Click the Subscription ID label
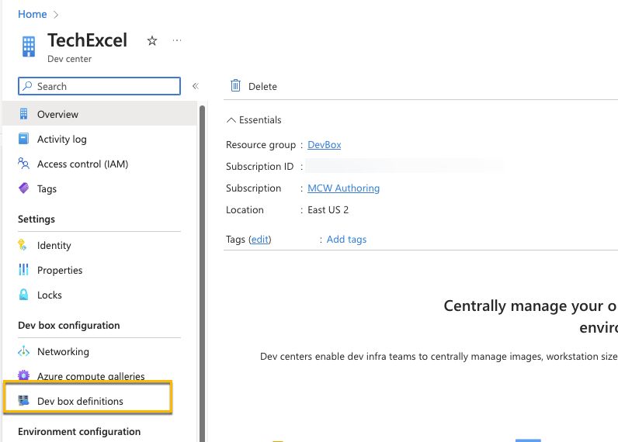618x442 pixels. click(x=260, y=167)
